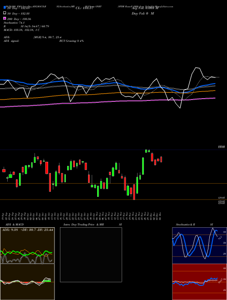Click the empty intraday trading price box

tap(91, 255)
